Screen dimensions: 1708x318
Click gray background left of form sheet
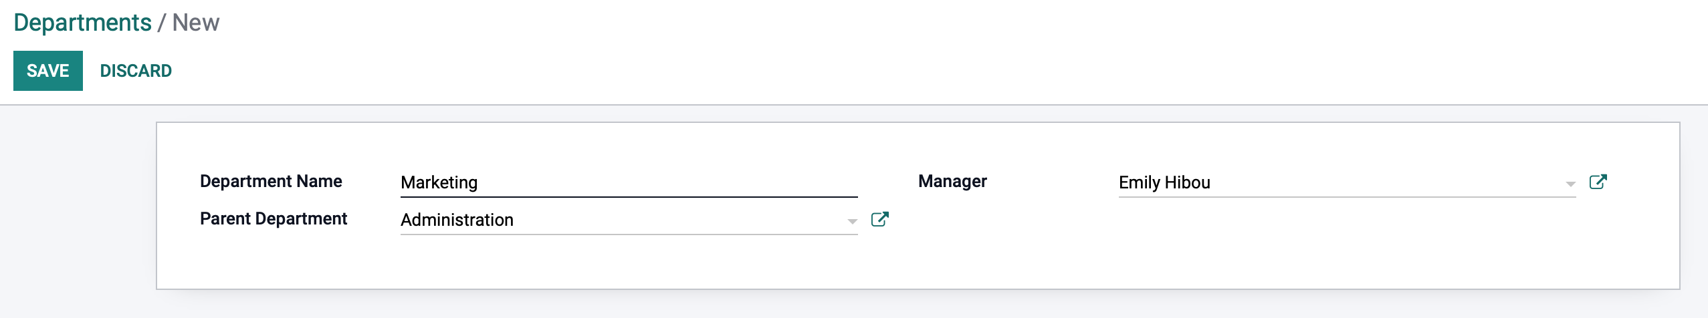pos(78,206)
